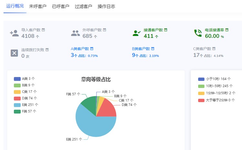
Task: Click the 60.00 % connect rate value
Action: tap(214, 36)
